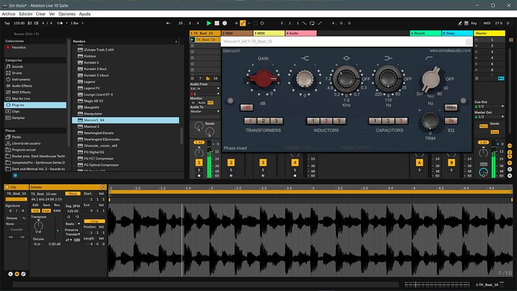The height and width of the screenshot is (291, 517).
Task: Open the Crear menu
Action: pos(40,14)
